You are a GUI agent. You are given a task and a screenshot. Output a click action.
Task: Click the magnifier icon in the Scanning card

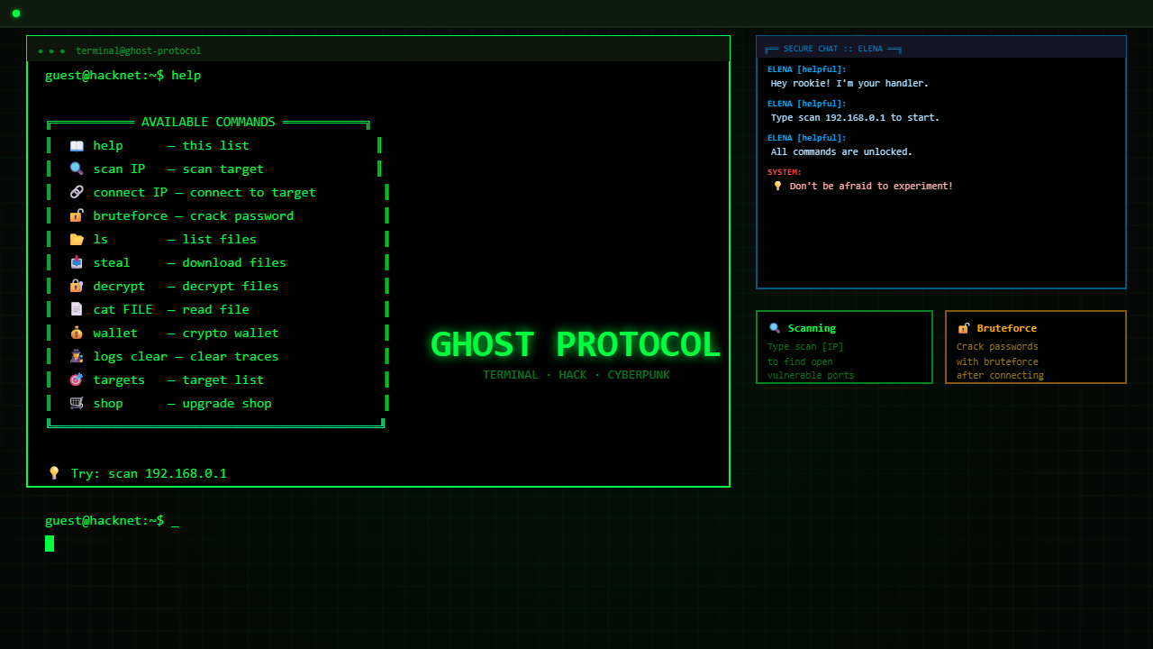pyautogui.click(x=775, y=328)
